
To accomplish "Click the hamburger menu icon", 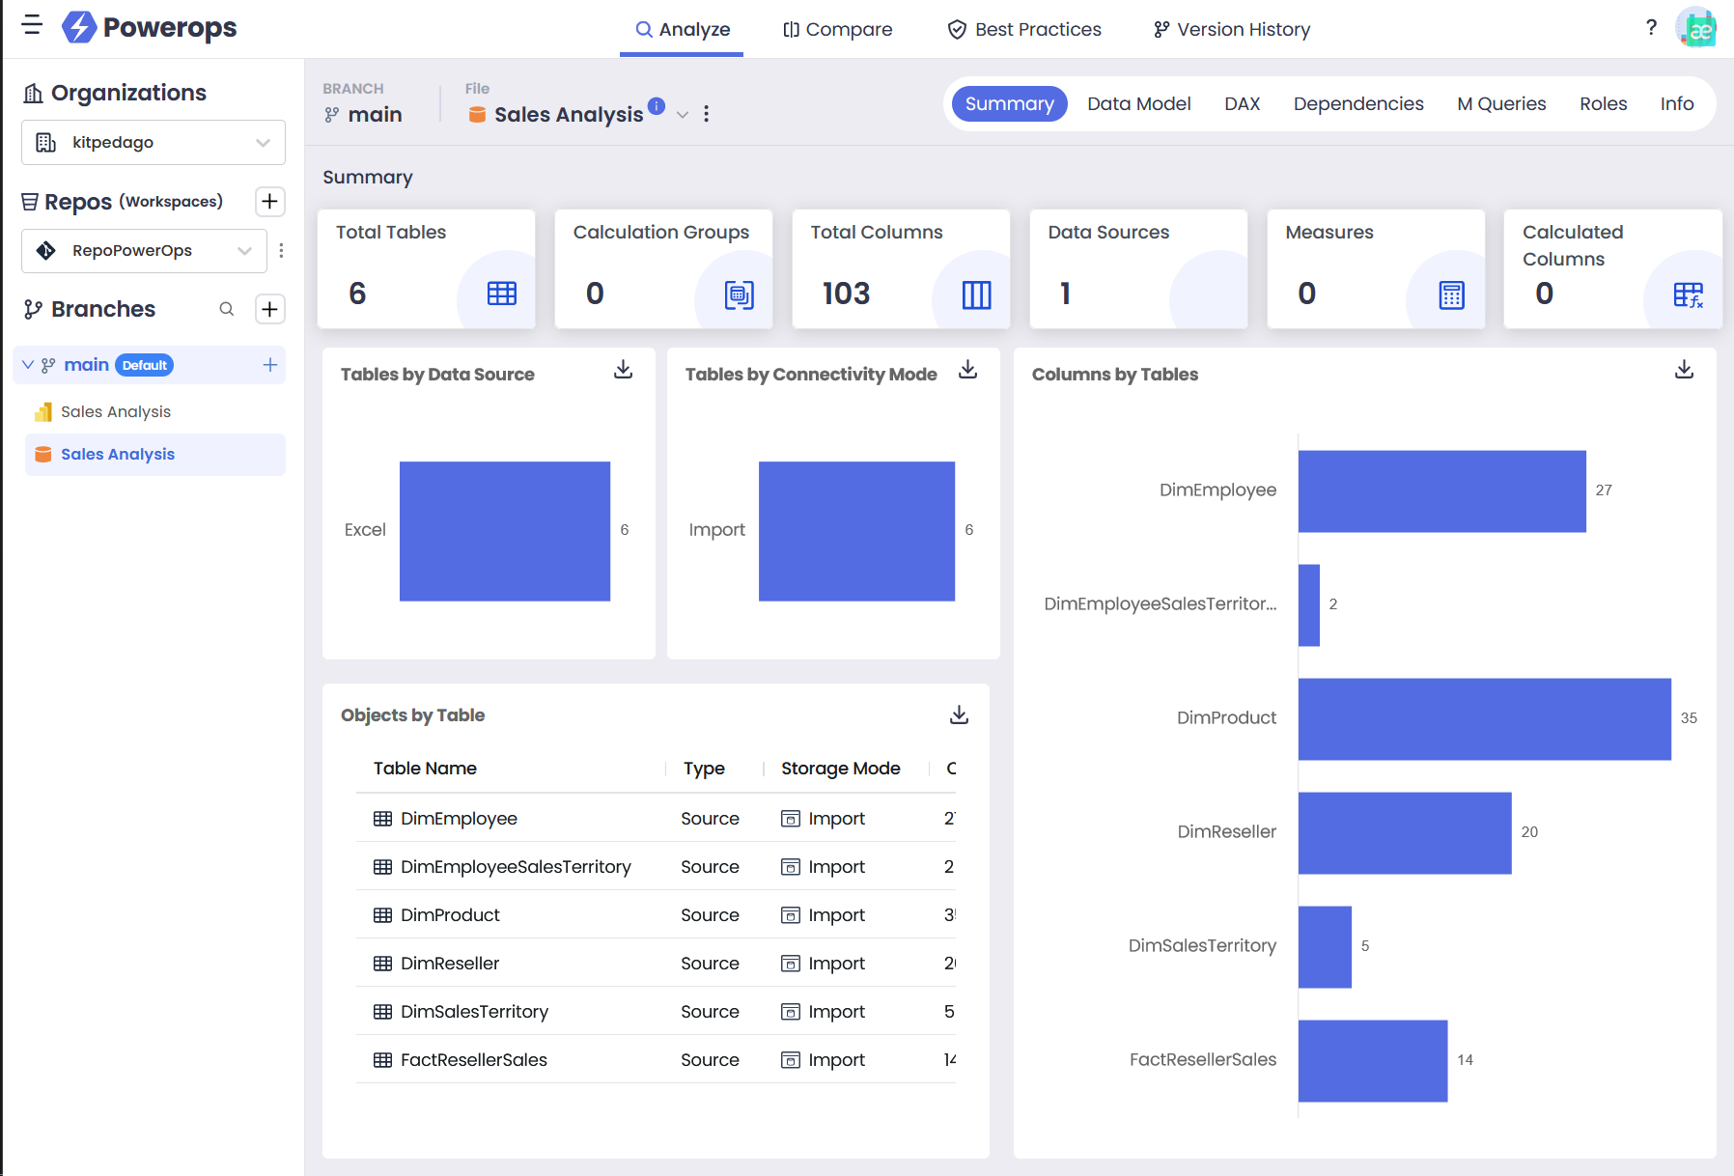I will pos(32,26).
